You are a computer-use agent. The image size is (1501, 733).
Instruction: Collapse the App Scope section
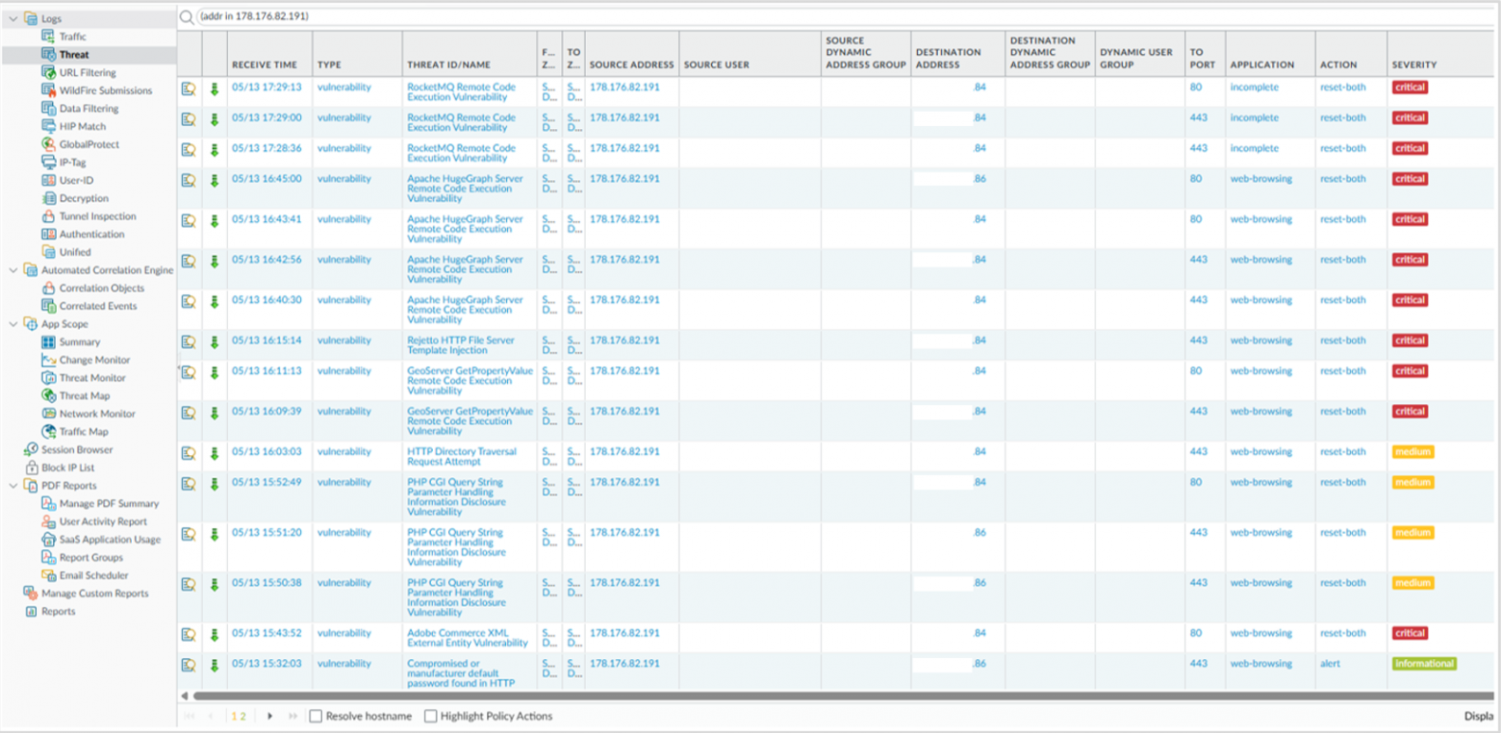13,324
